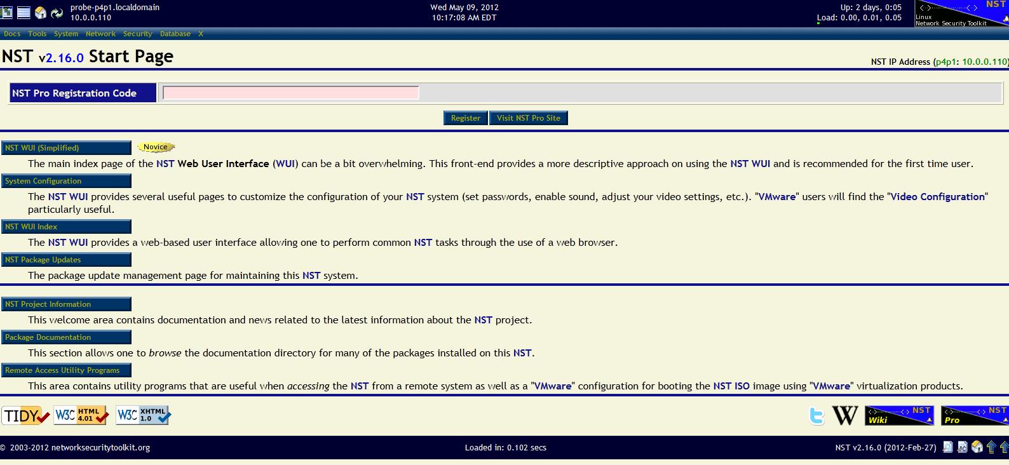Click the NST Pro Registration Code label
This screenshot has width=1009, height=465.
coord(83,93)
